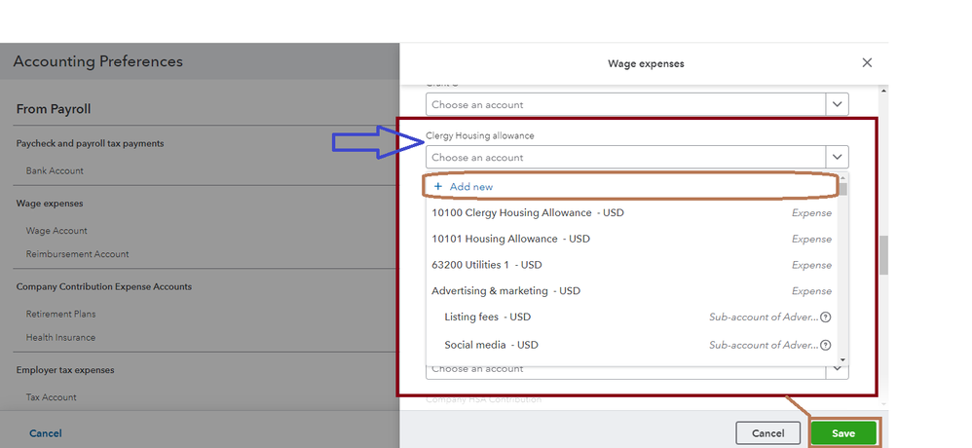Viewport: 972px width, 448px height.
Task: Click info icon beside Social media sub-account
Action: point(825,345)
